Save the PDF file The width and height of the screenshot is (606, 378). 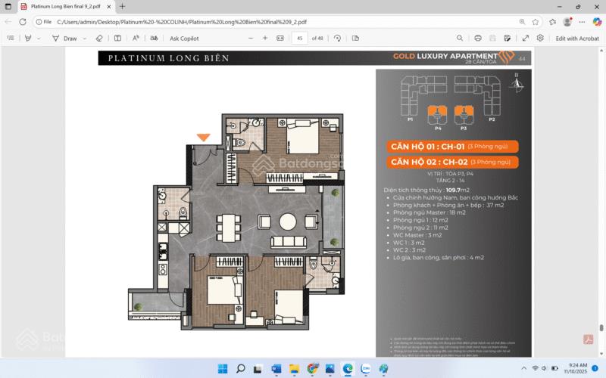click(492, 39)
